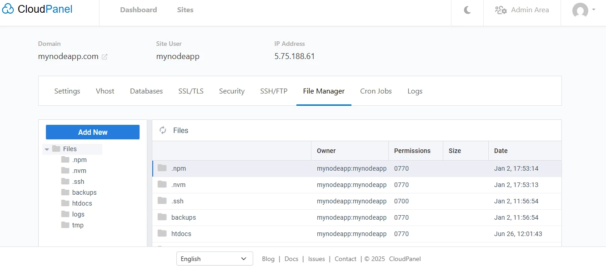Switch to the Databases tab
Screen dimensions: 606x266
146,91
